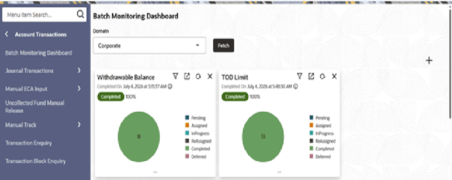Open TOD Limit widget in expanded view
Image resolution: width=452 pixels, height=180 pixels.
pyautogui.click(x=312, y=76)
